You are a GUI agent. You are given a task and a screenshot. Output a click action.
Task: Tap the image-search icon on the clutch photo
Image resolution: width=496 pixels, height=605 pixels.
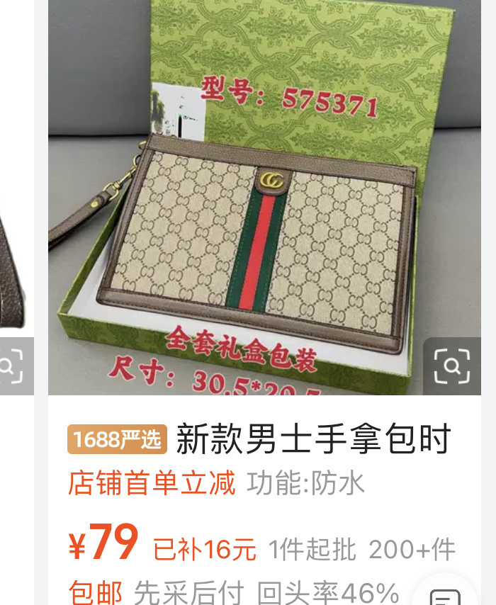tap(452, 366)
